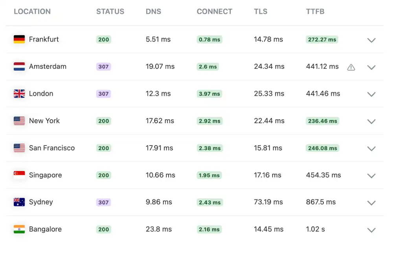
Task: Click the German flag next to Frankfurt
Action: pos(19,39)
